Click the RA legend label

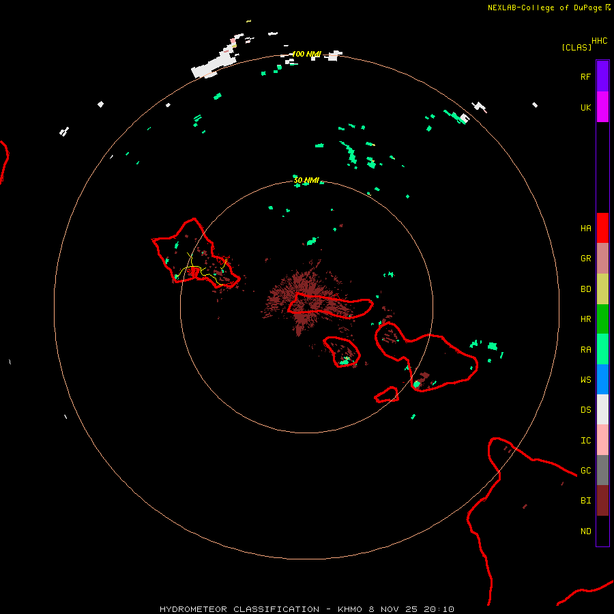[x=586, y=350]
